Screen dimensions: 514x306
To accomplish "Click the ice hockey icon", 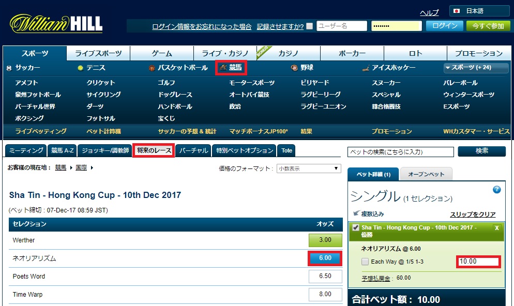I will [x=366, y=68].
